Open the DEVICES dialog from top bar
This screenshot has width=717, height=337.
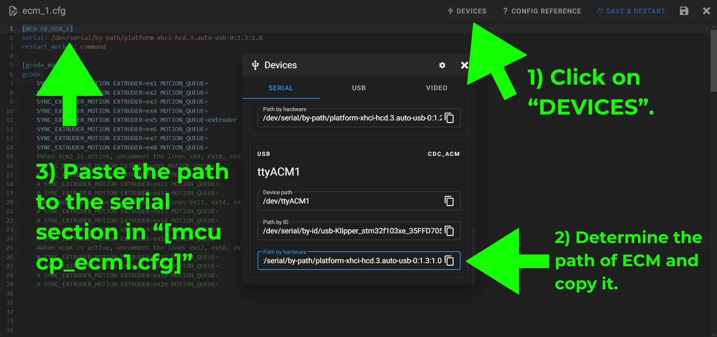[467, 11]
